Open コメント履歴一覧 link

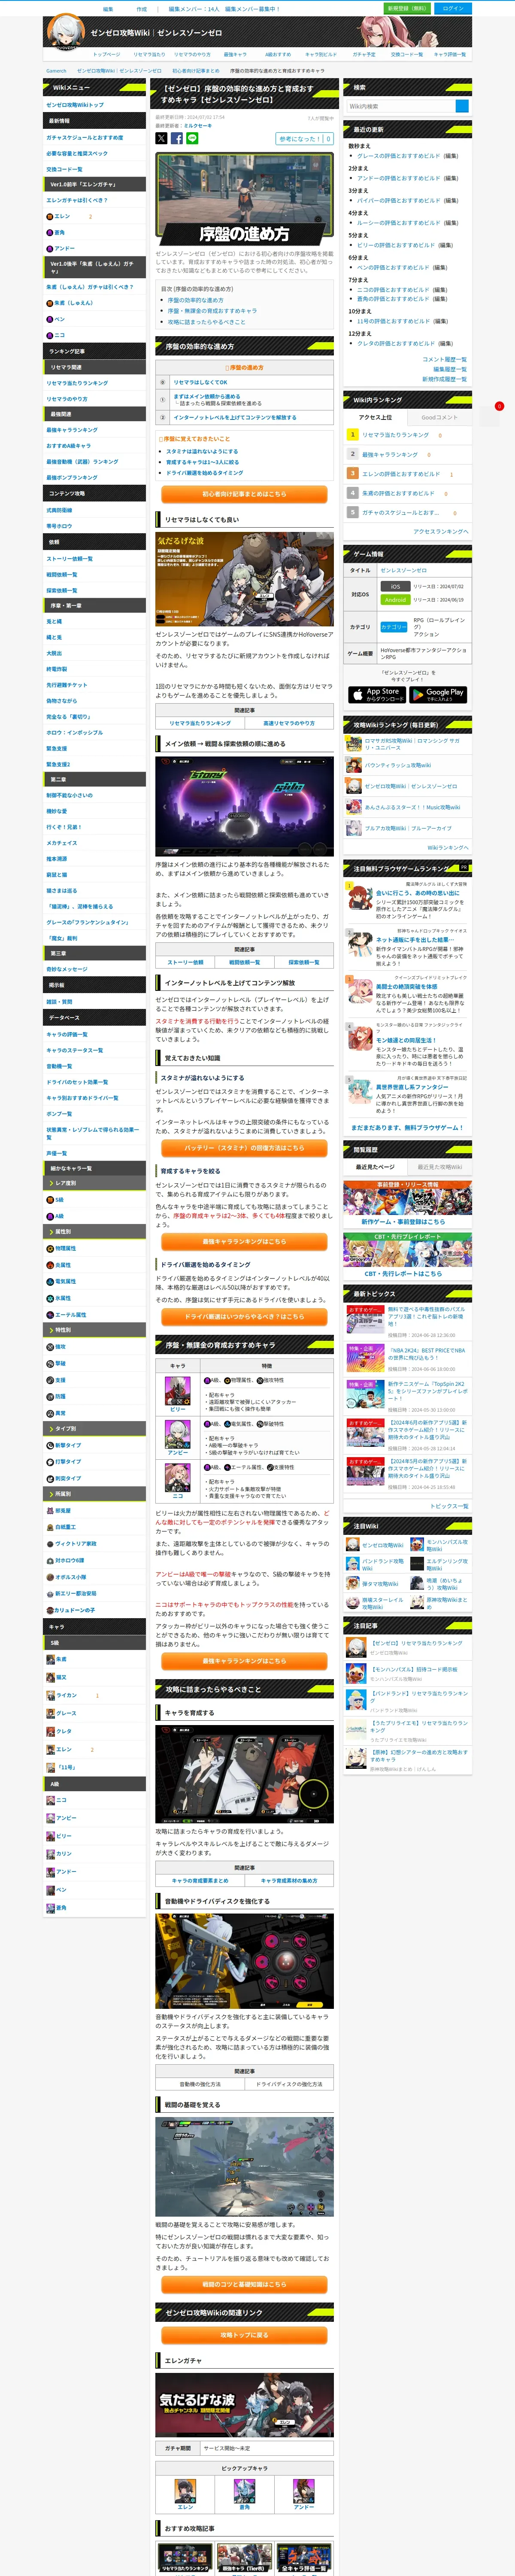[x=444, y=359]
